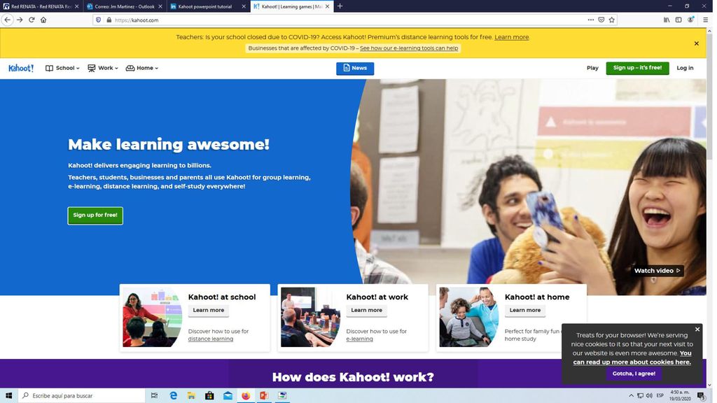Screen dimensions: 717x403
Task: Open See how our e-learning tools can help
Action: tap(409, 48)
